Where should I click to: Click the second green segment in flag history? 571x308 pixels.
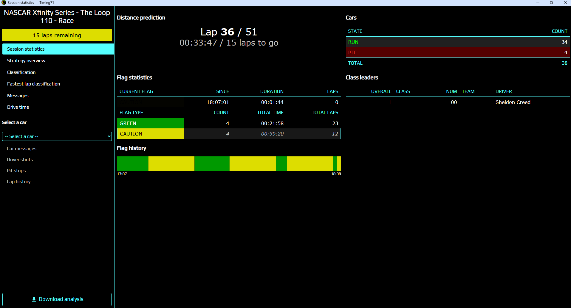(x=212, y=164)
